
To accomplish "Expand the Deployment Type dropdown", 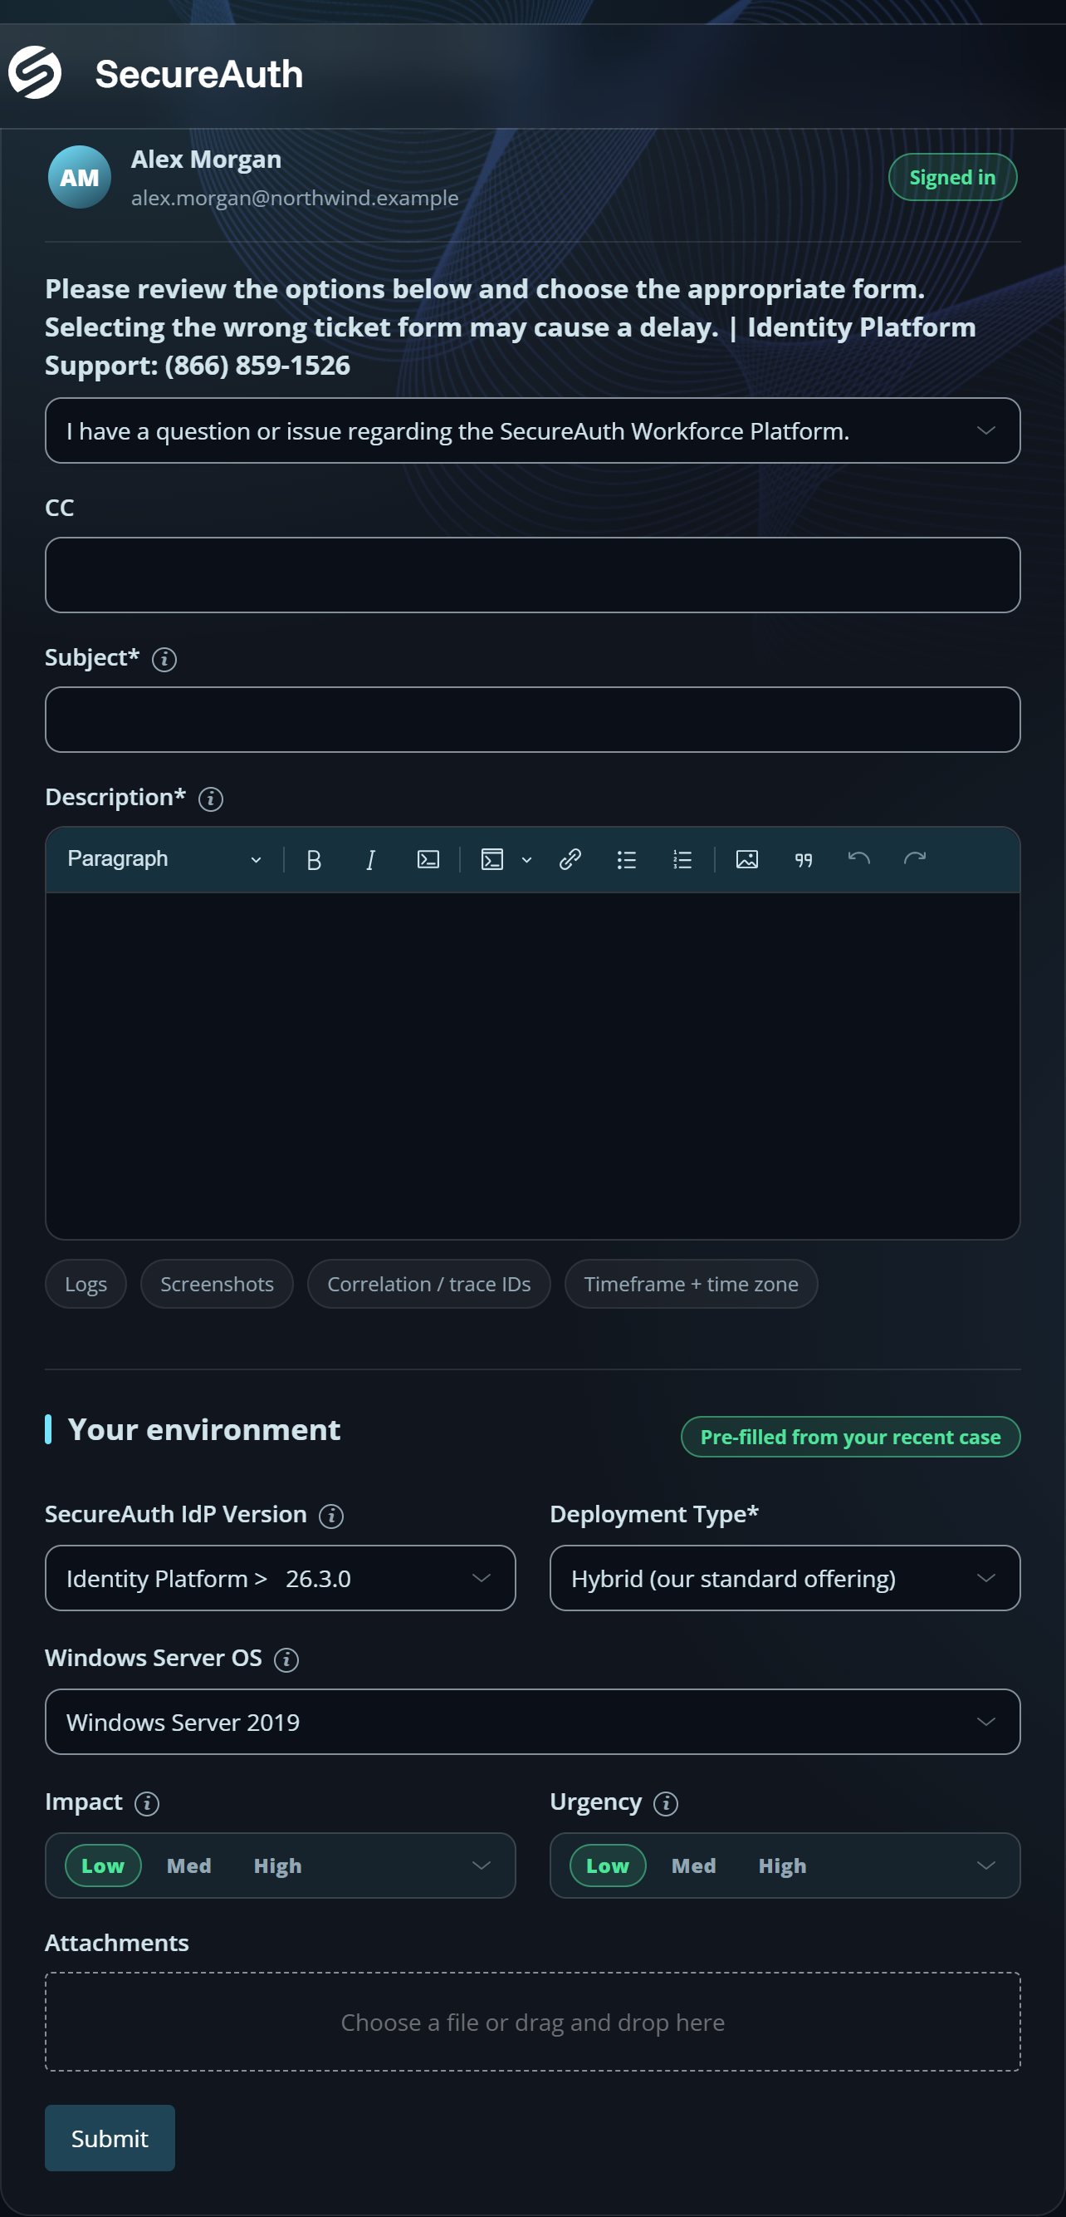I will 785,1579.
